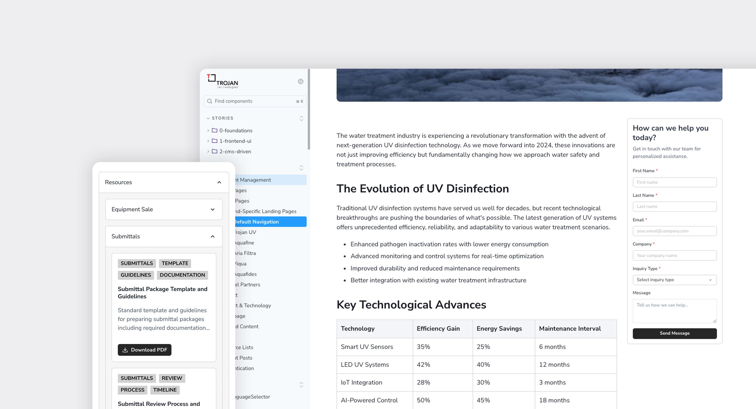
Task: Toggle expand-all arrows above the LanguageSelector row
Action: 301,385
